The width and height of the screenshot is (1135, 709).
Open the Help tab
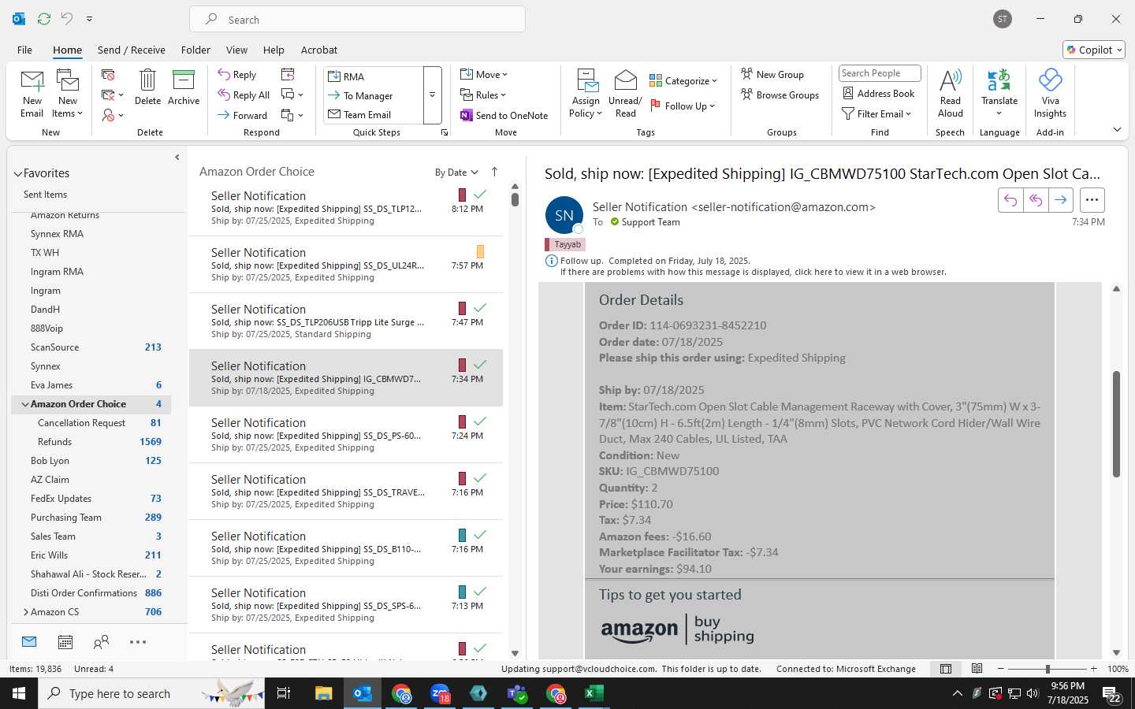274,50
